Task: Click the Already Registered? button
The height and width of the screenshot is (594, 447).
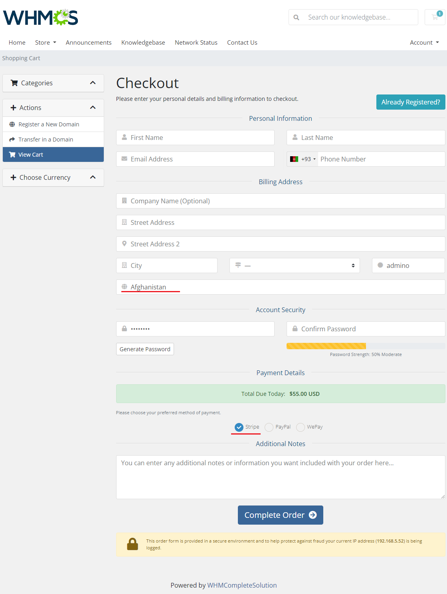Action: click(411, 102)
